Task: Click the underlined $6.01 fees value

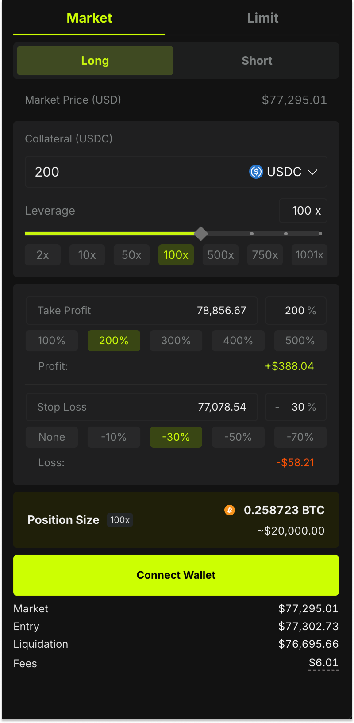Action: point(323,663)
